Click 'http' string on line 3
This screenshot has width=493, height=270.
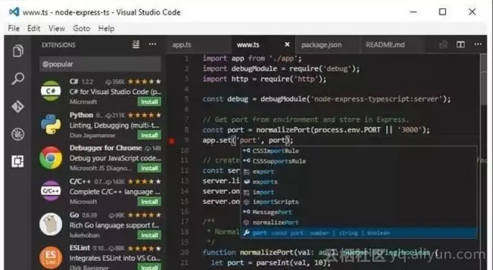click(x=306, y=79)
